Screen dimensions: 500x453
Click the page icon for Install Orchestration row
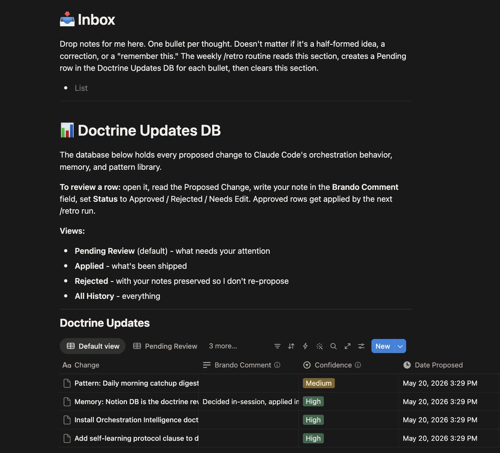coord(67,420)
